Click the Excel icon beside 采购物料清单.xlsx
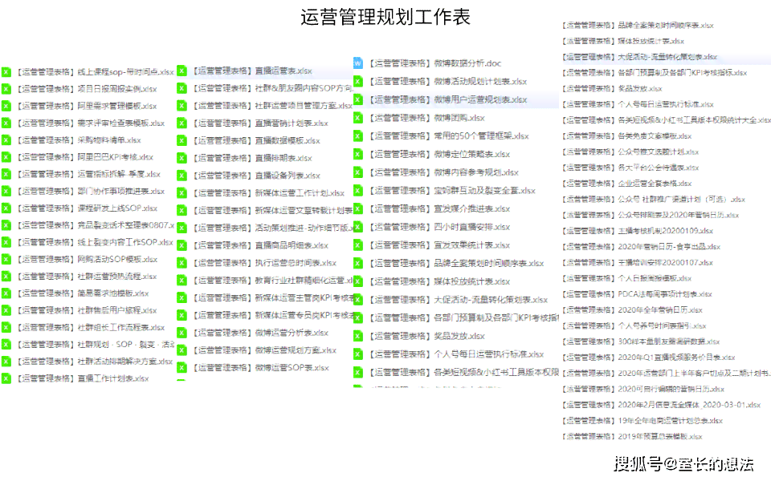The width and height of the screenshot is (771, 481). pos(6,139)
